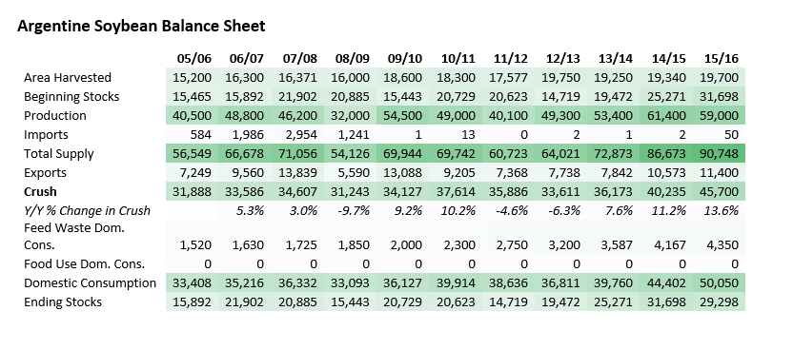Select the Total Supply cell 90,748
793x350 pixels.
click(718, 154)
